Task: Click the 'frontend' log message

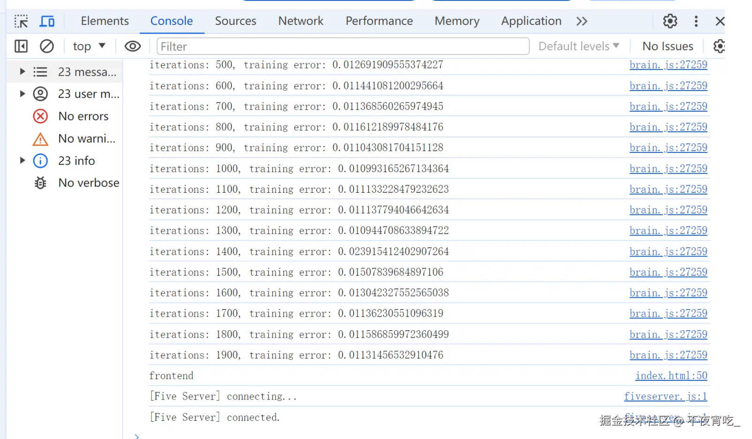Action: coord(171,376)
